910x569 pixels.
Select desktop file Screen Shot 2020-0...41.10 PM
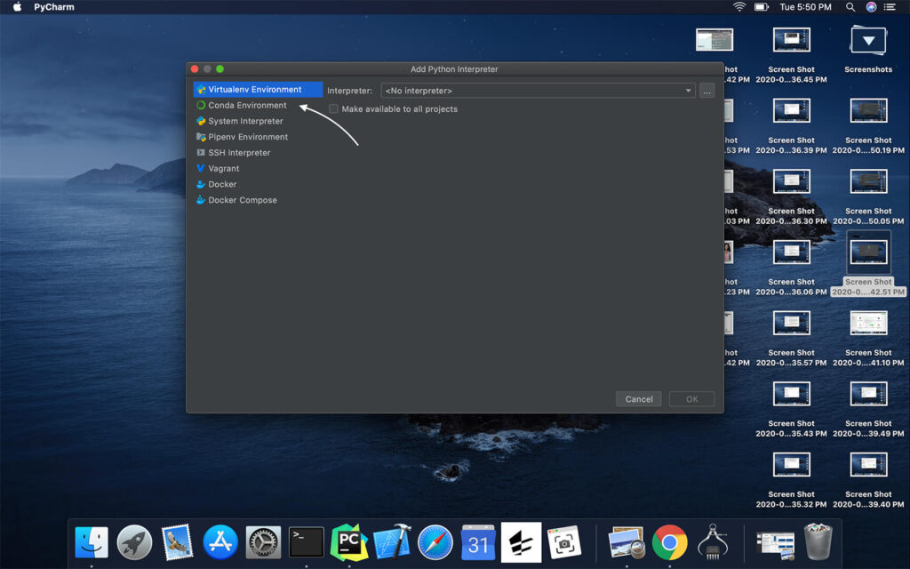pyautogui.click(x=868, y=324)
